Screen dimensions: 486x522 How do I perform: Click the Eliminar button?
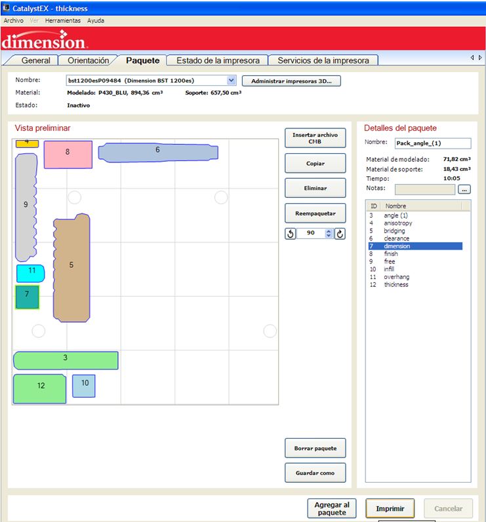pos(315,188)
